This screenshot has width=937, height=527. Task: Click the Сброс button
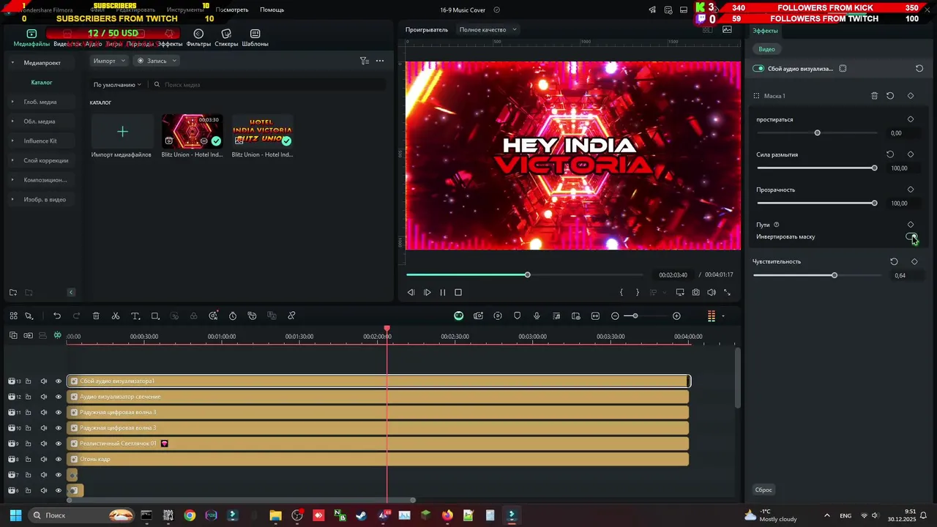764,490
